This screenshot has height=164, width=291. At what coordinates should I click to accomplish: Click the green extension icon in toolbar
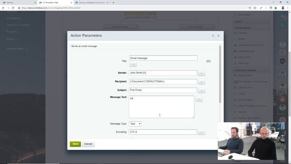pyautogui.click(x=276, y=8)
